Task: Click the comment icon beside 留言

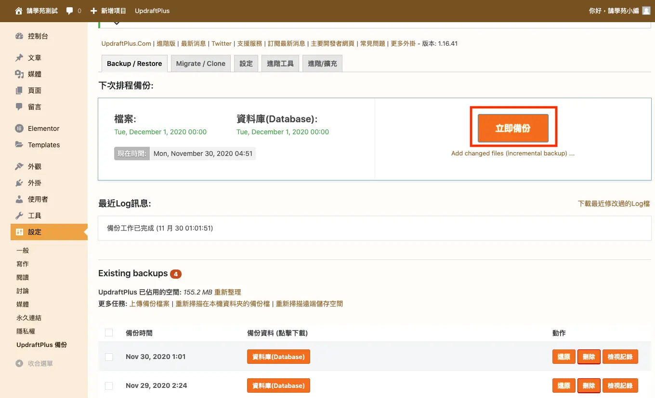Action: click(19, 107)
